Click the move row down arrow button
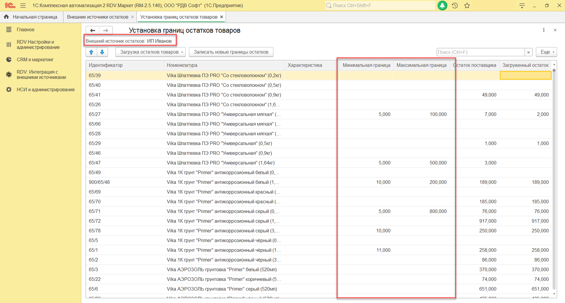 (x=102, y=52)
